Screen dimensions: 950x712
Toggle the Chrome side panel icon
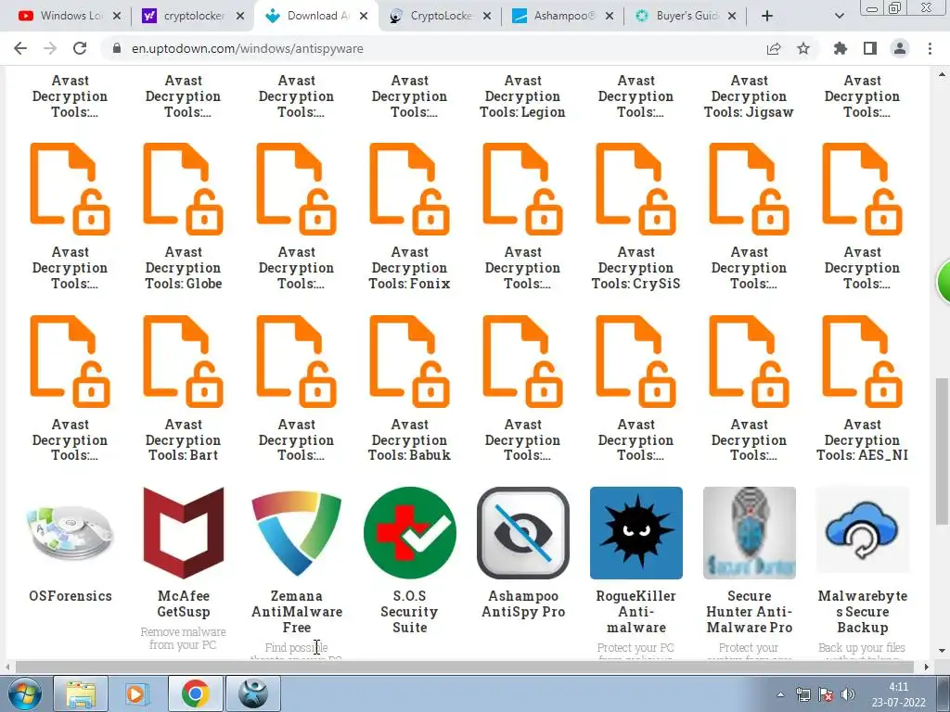(x=870, y=48)
